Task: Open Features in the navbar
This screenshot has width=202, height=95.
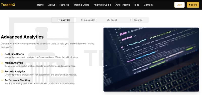Action: [64, 5]
